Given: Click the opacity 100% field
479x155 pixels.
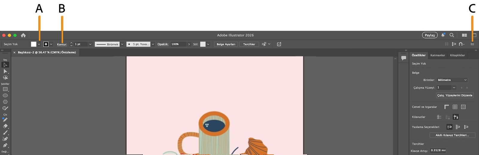Looking at the screenshot, I should [x=178, y=44].
